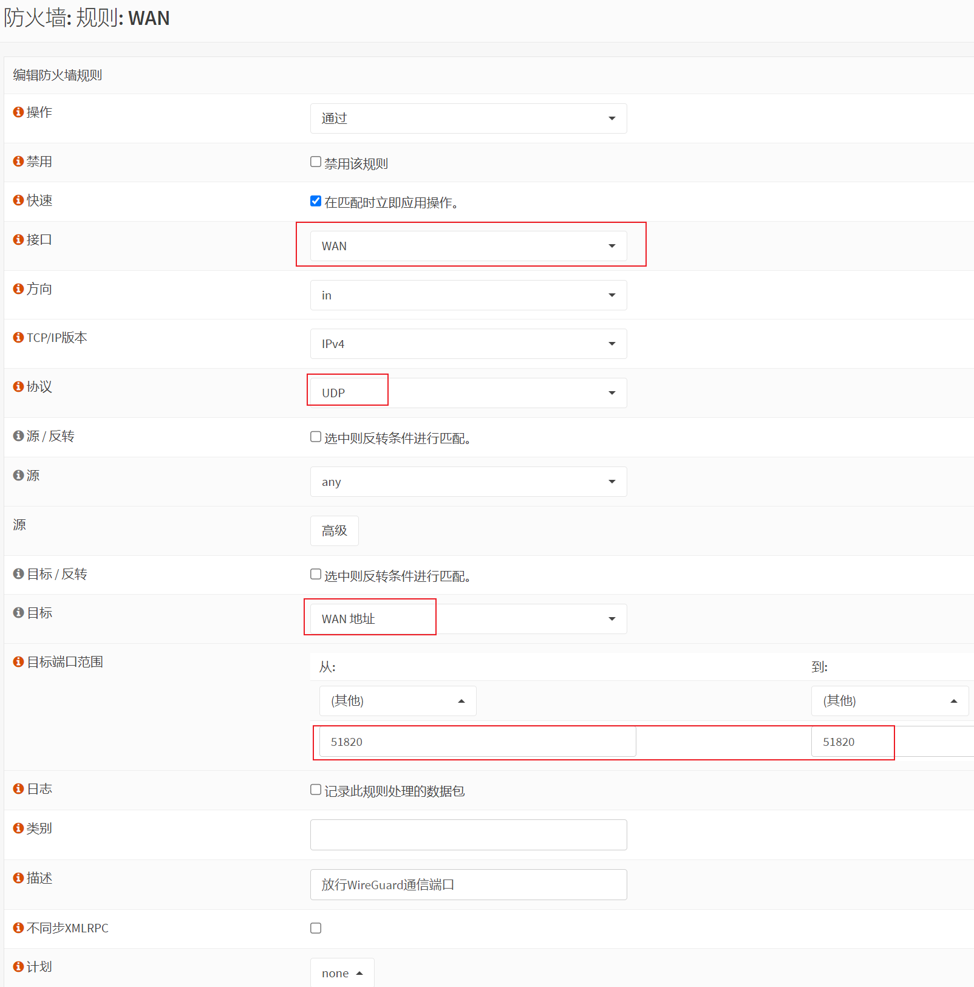Open the 目标 dropdown showing WAN 地址
974x987 pixels.
tap(468, 619)
